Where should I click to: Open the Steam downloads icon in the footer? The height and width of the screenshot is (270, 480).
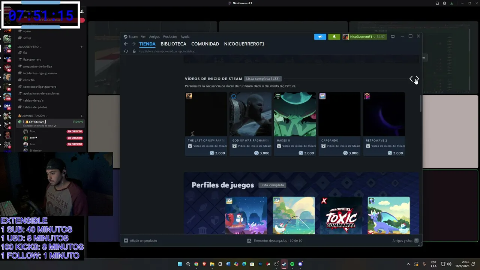point(249,241)
